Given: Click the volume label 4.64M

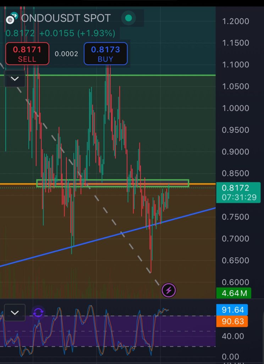Looking at the screenshot, I should (x=233, y=293).
